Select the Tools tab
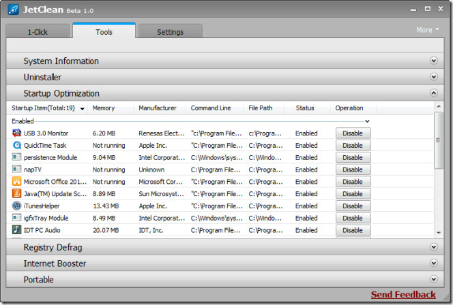453x305 pixels. coord(104,31)
